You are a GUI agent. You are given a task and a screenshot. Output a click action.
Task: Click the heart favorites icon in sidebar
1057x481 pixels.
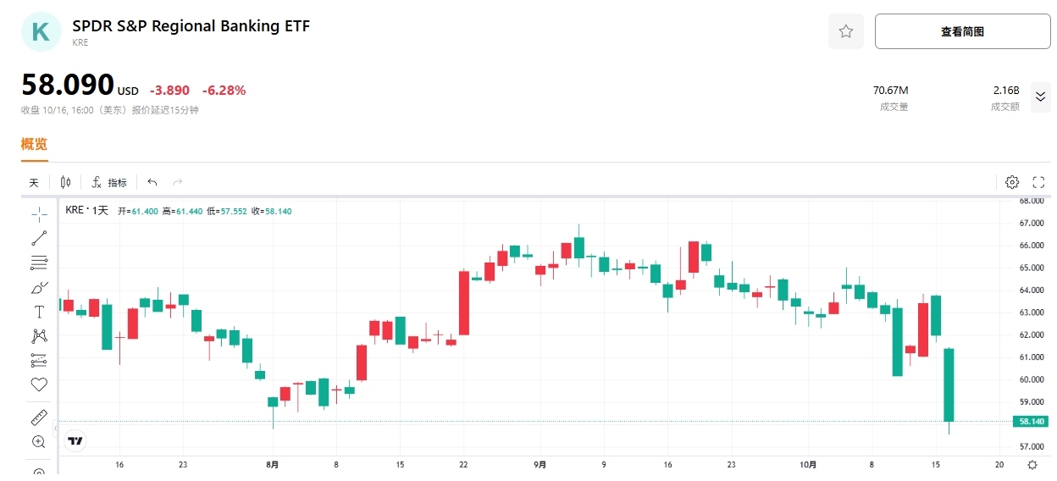(x=39, y=384)
